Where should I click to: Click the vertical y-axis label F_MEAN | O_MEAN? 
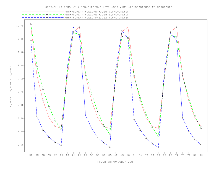(x=11, y=87)
